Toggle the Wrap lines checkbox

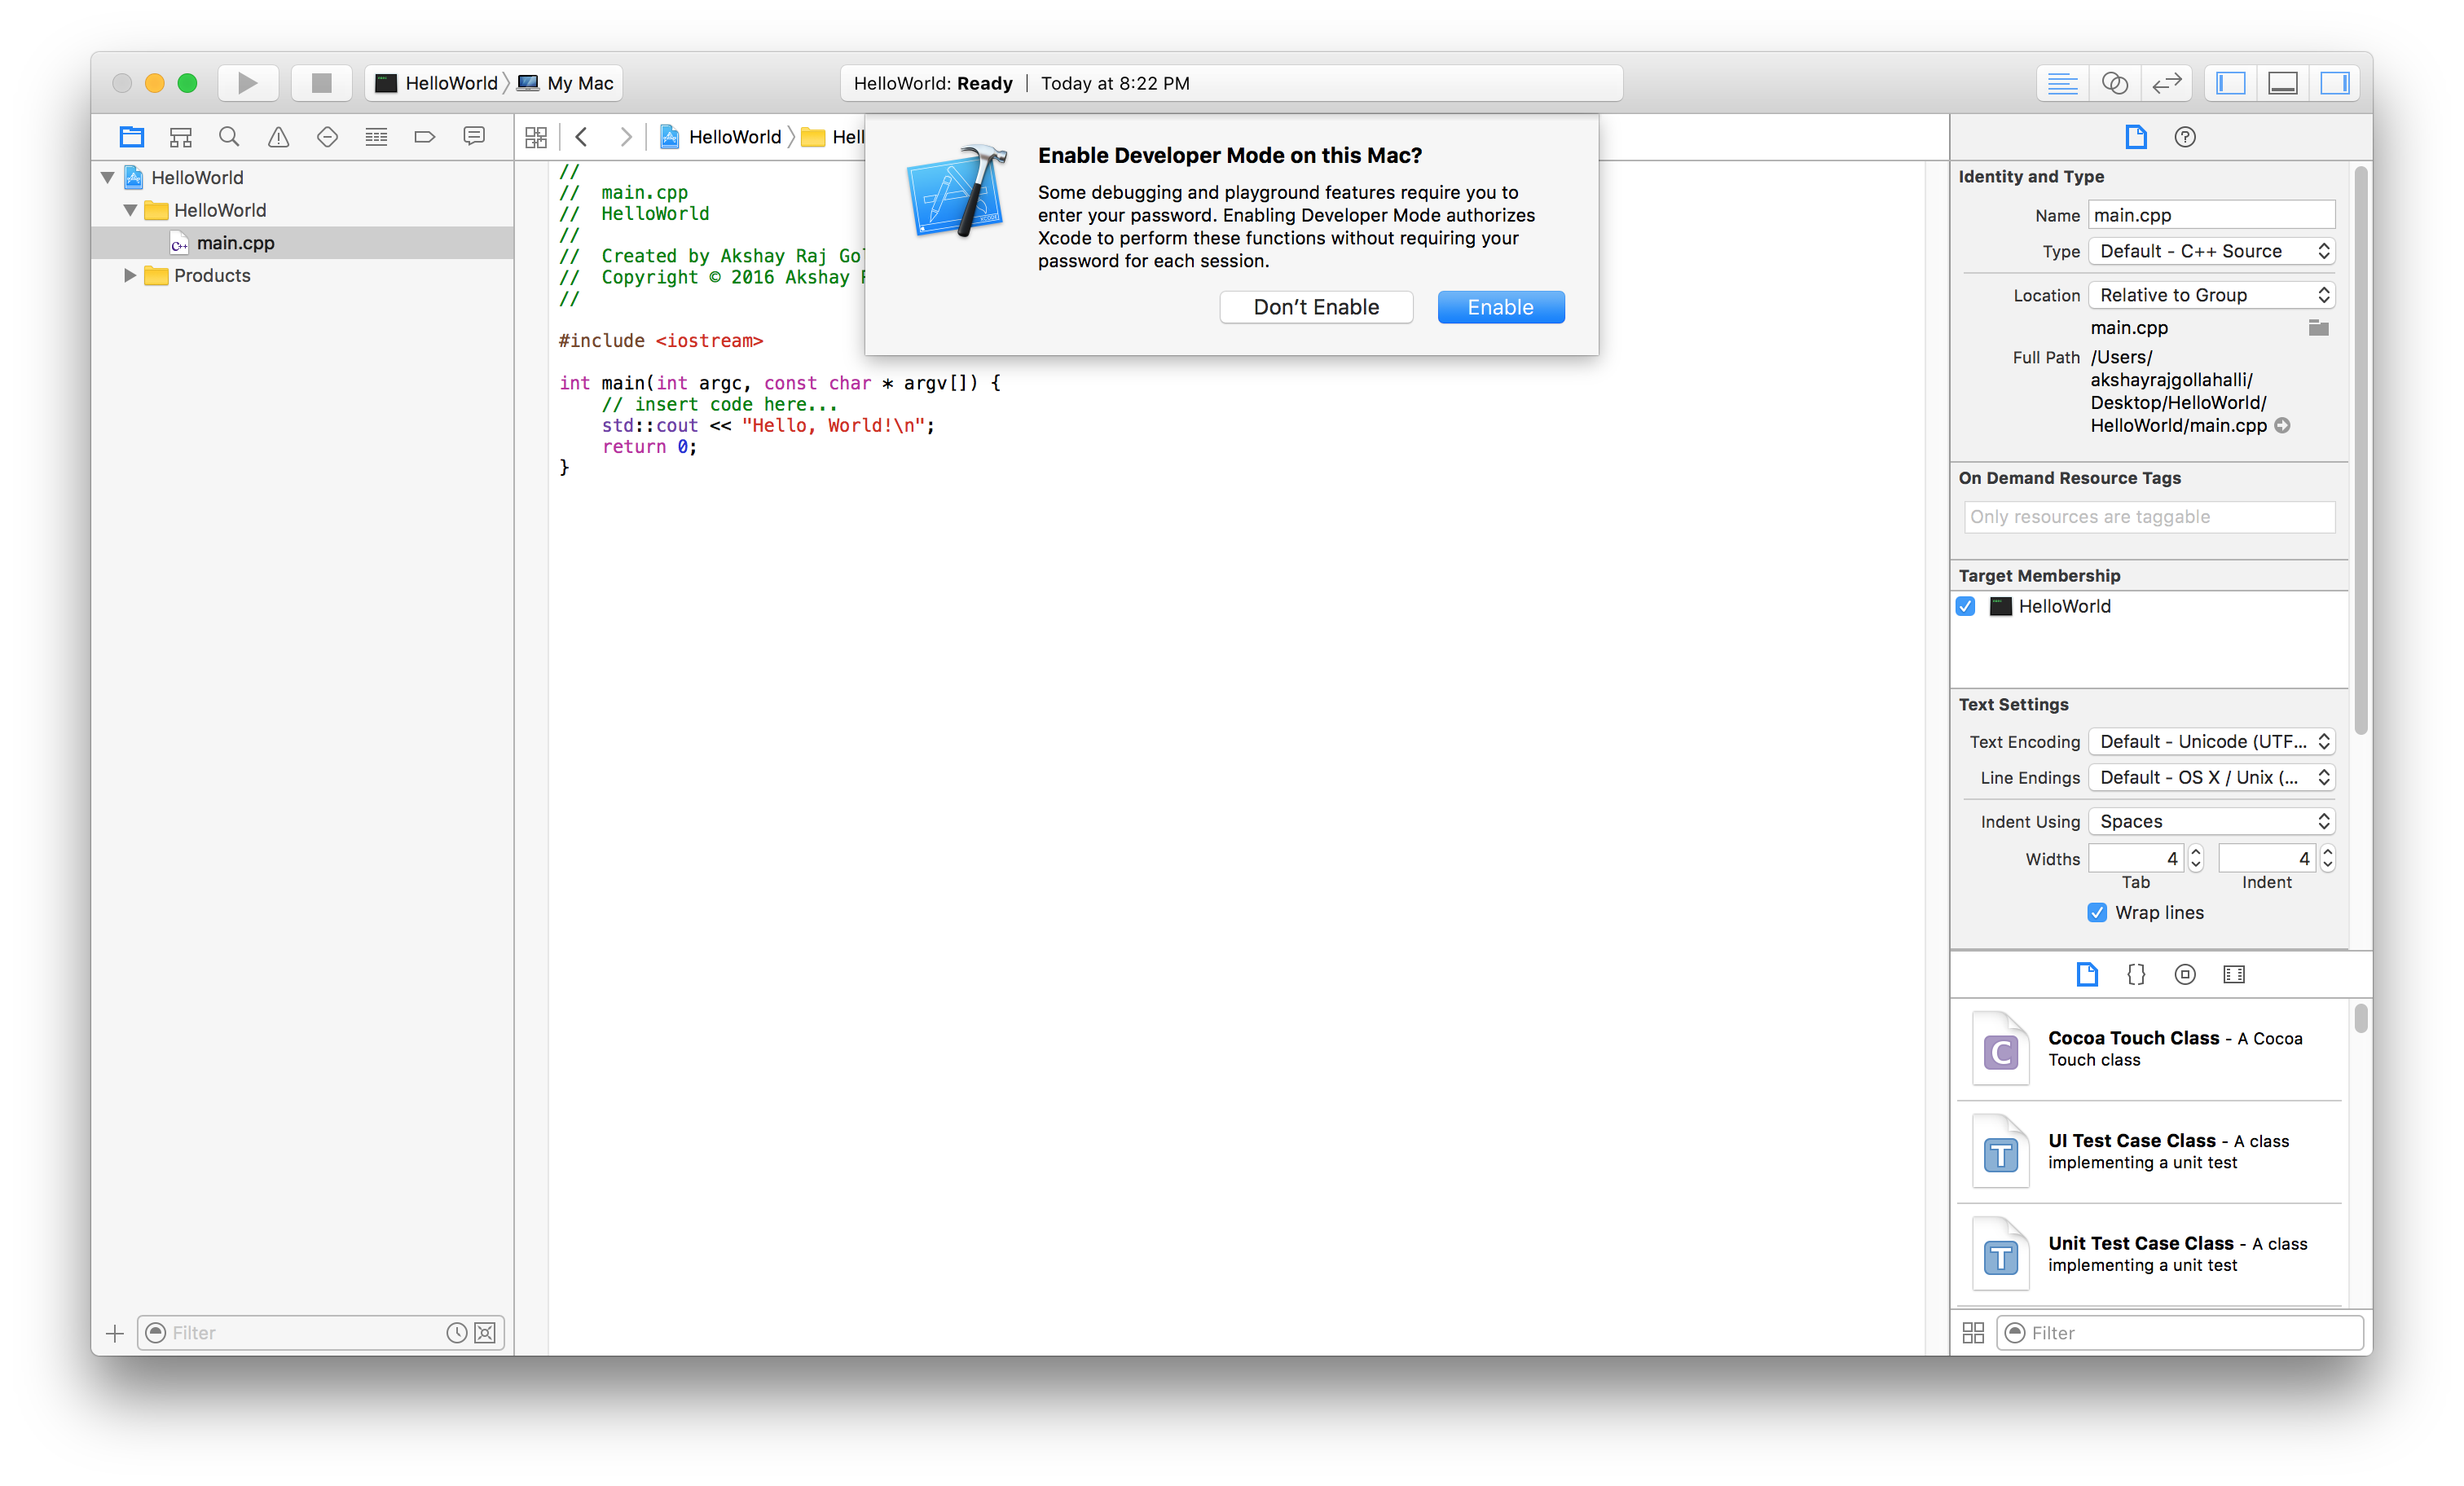pyautogui.click(x=2097, y=912)
